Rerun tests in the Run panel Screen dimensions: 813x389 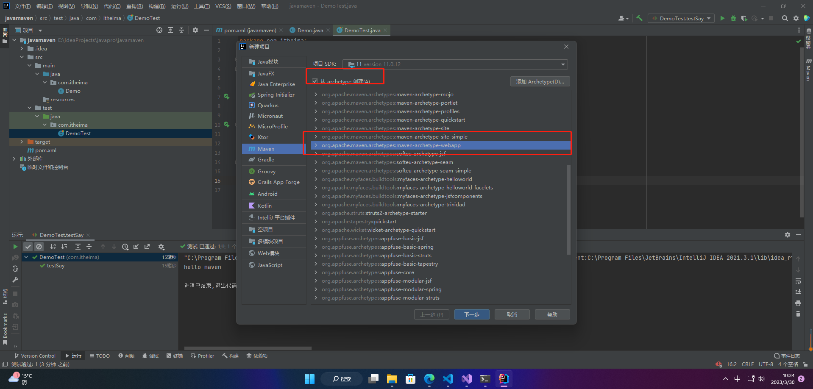coord(15,247)
